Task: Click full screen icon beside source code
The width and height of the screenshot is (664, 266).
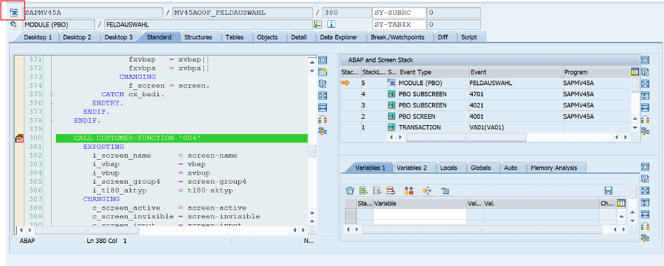Action: (323, 95)
